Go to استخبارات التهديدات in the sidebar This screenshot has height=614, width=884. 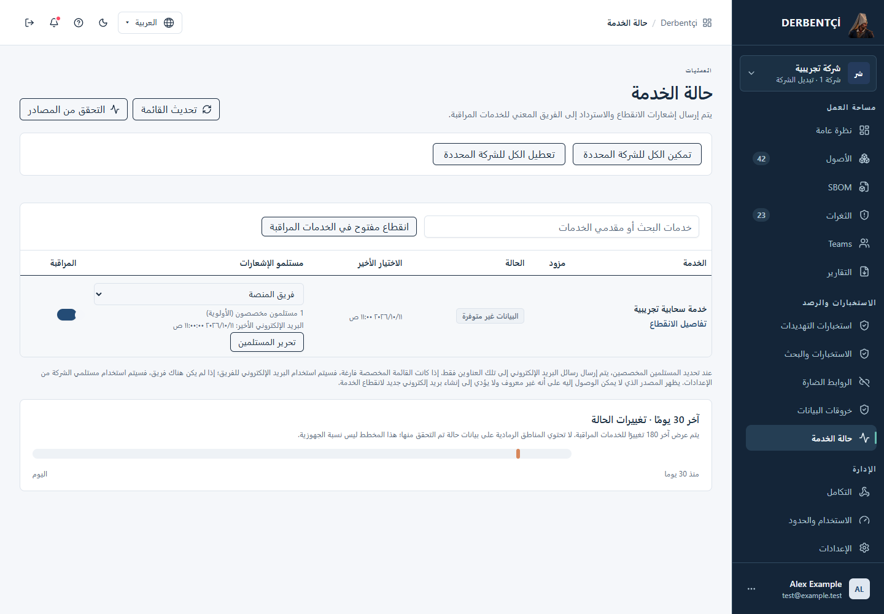pyautogui.click(x=811, y=325)
